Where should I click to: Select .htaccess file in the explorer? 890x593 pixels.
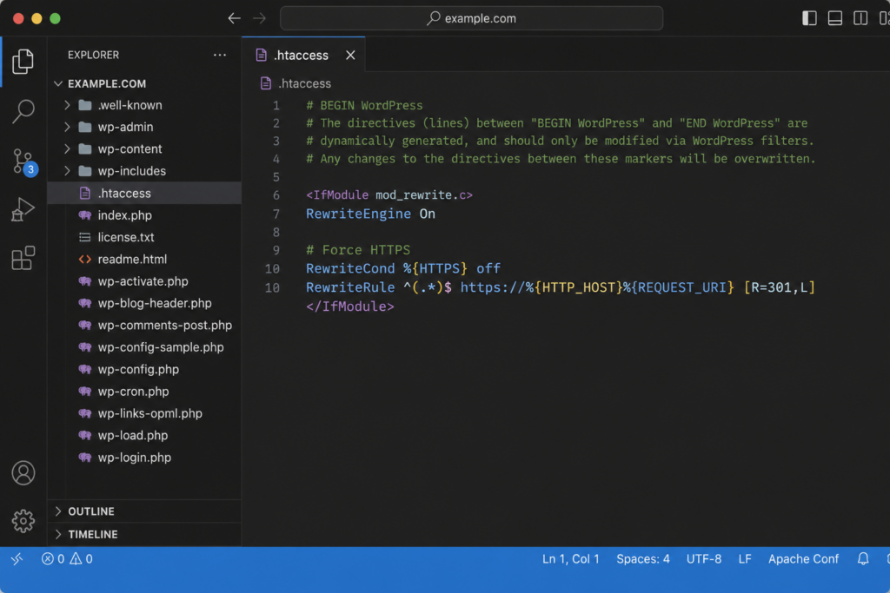pos(145,194)
